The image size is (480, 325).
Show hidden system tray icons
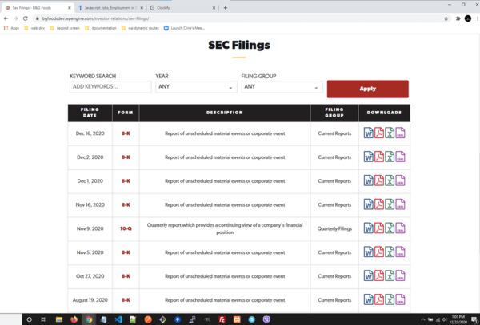pyautogui.click(x=423, y=319)
